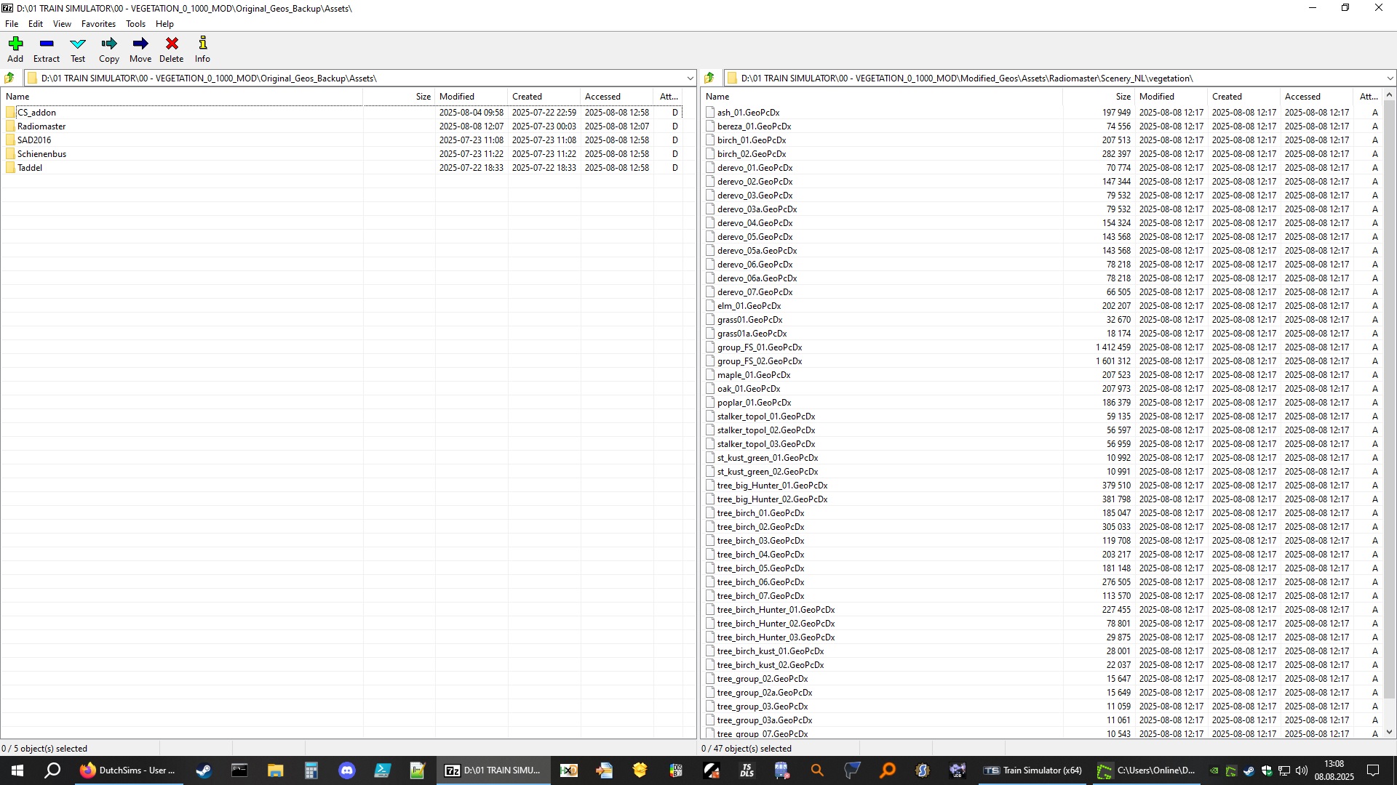
Task: Open the Tools menu
Action: coord(135,24)
